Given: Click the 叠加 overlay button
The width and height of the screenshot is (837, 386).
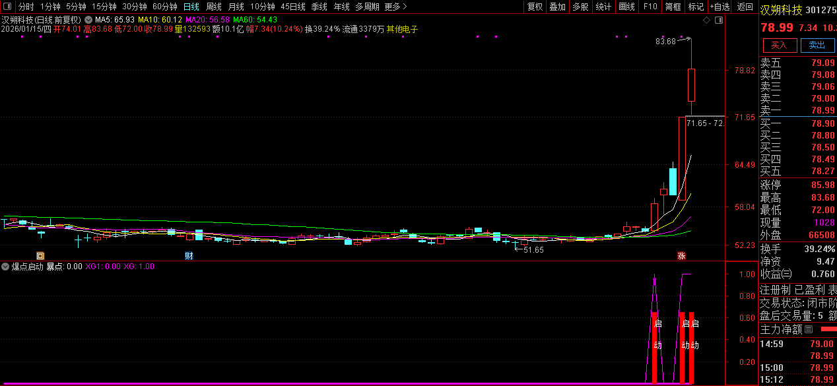Looking at the screenshot, I should [558, 7].
